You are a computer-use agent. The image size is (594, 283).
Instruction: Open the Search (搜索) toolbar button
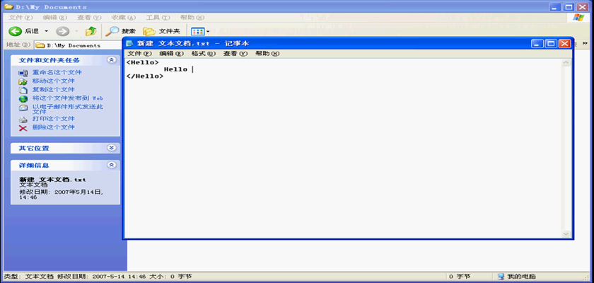[120, 31]
